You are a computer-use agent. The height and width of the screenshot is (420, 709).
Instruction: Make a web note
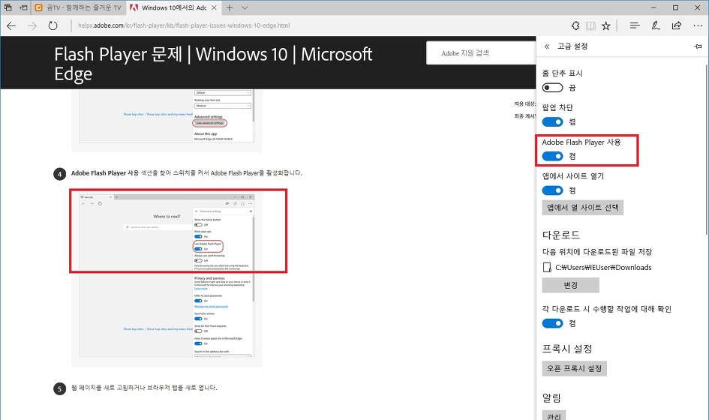coord(656,25)
